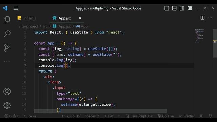Image resolution: width=217 pixels, height=122 pixels.
Task: Click Quokka in the status bar
Action: pos(30,116)
